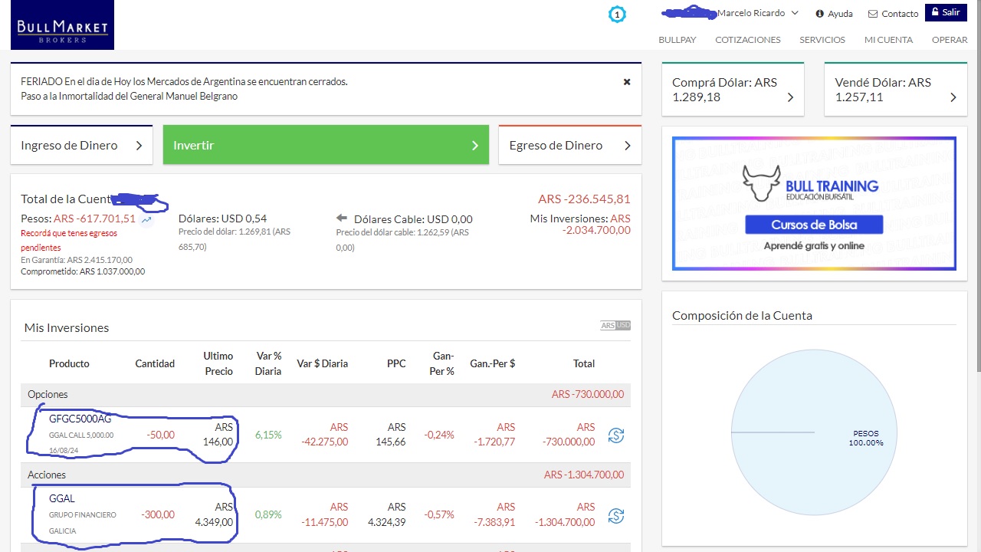981x552 pixels.
Task: Click the -50,00 quantity cell
Action: pos(160,435)
